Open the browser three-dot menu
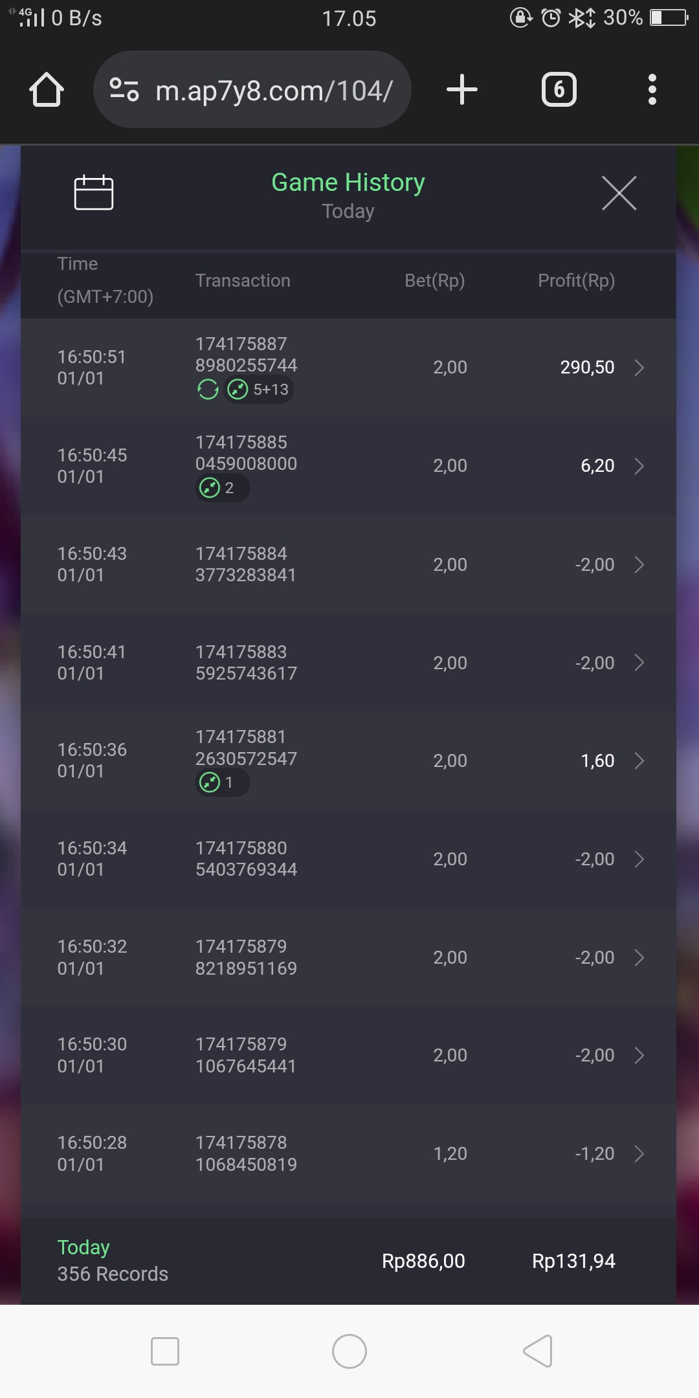The image size is (699, 1398). click(652, 89)
